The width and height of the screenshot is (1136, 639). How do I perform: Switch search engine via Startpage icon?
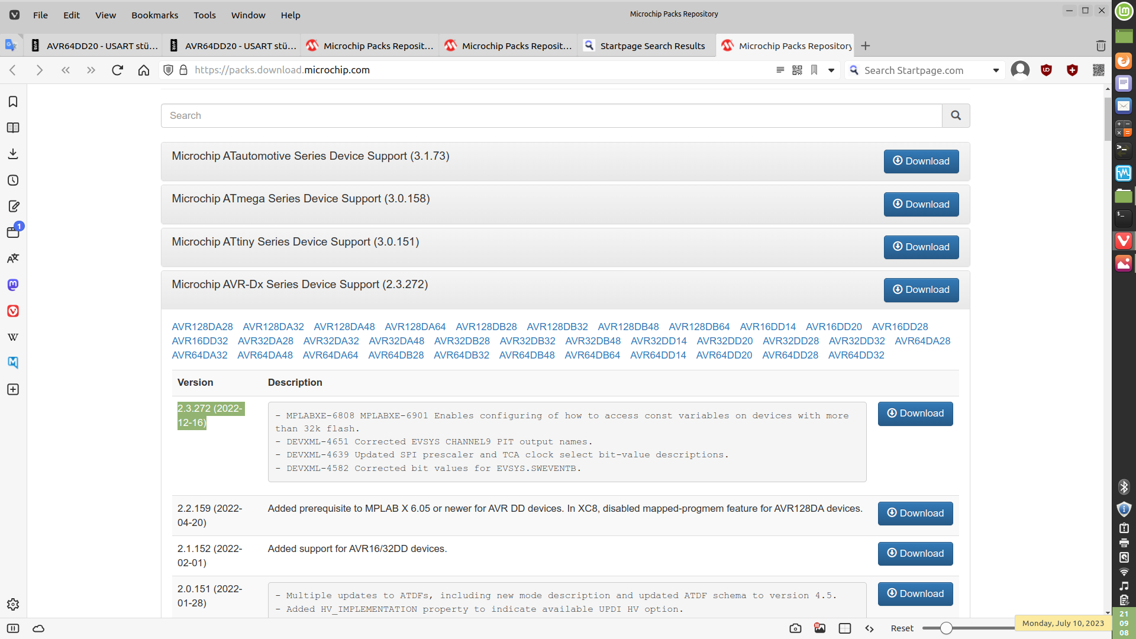click(x=854, y=70)
